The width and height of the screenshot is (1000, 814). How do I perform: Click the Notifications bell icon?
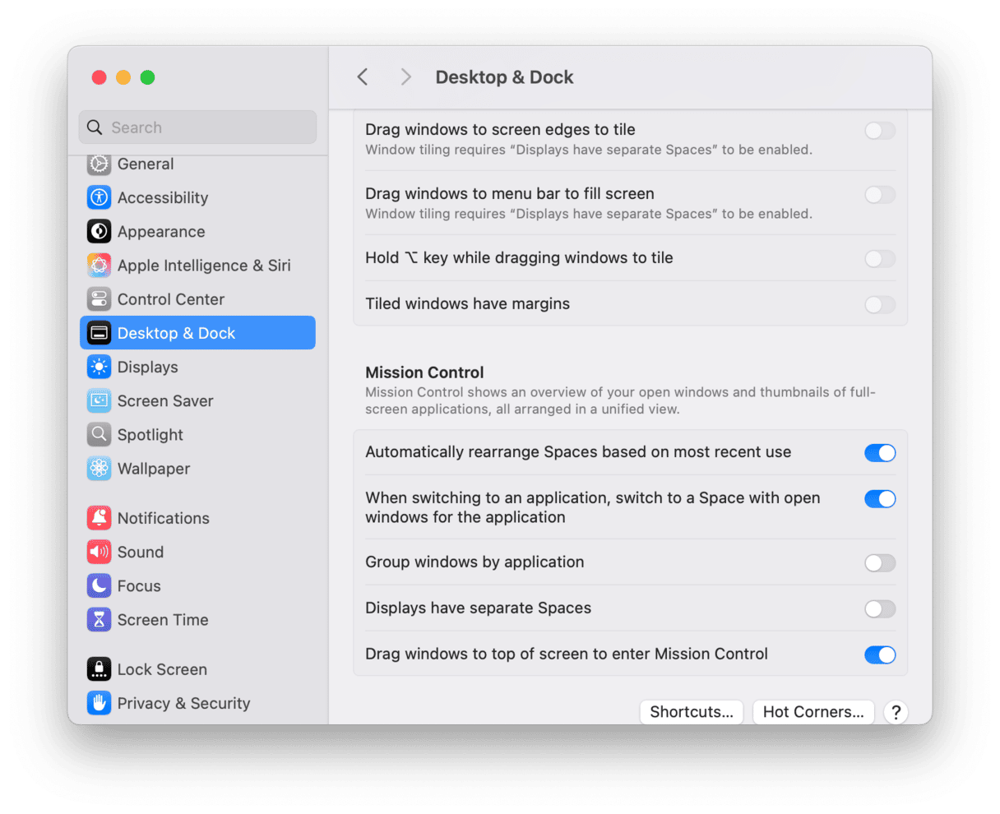tap(99, 517)
